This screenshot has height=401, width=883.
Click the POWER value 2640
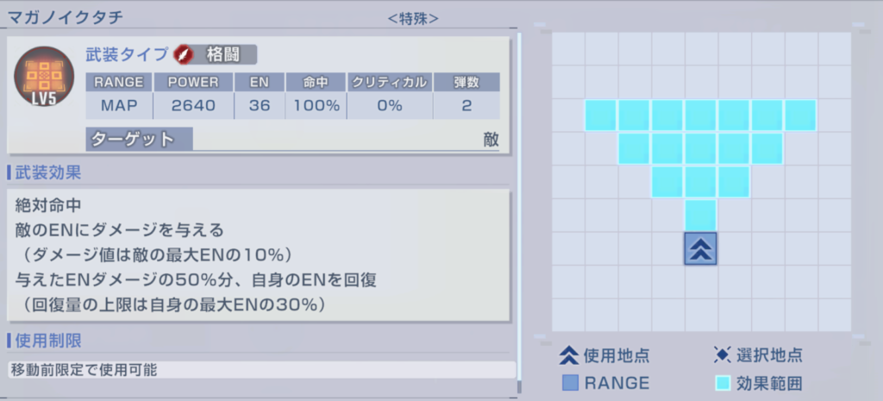point(193,106)
